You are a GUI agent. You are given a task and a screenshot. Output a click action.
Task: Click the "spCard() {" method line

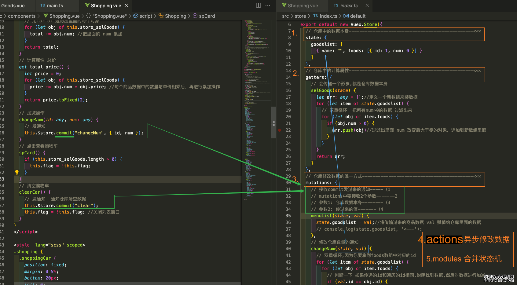coord(32,153)
